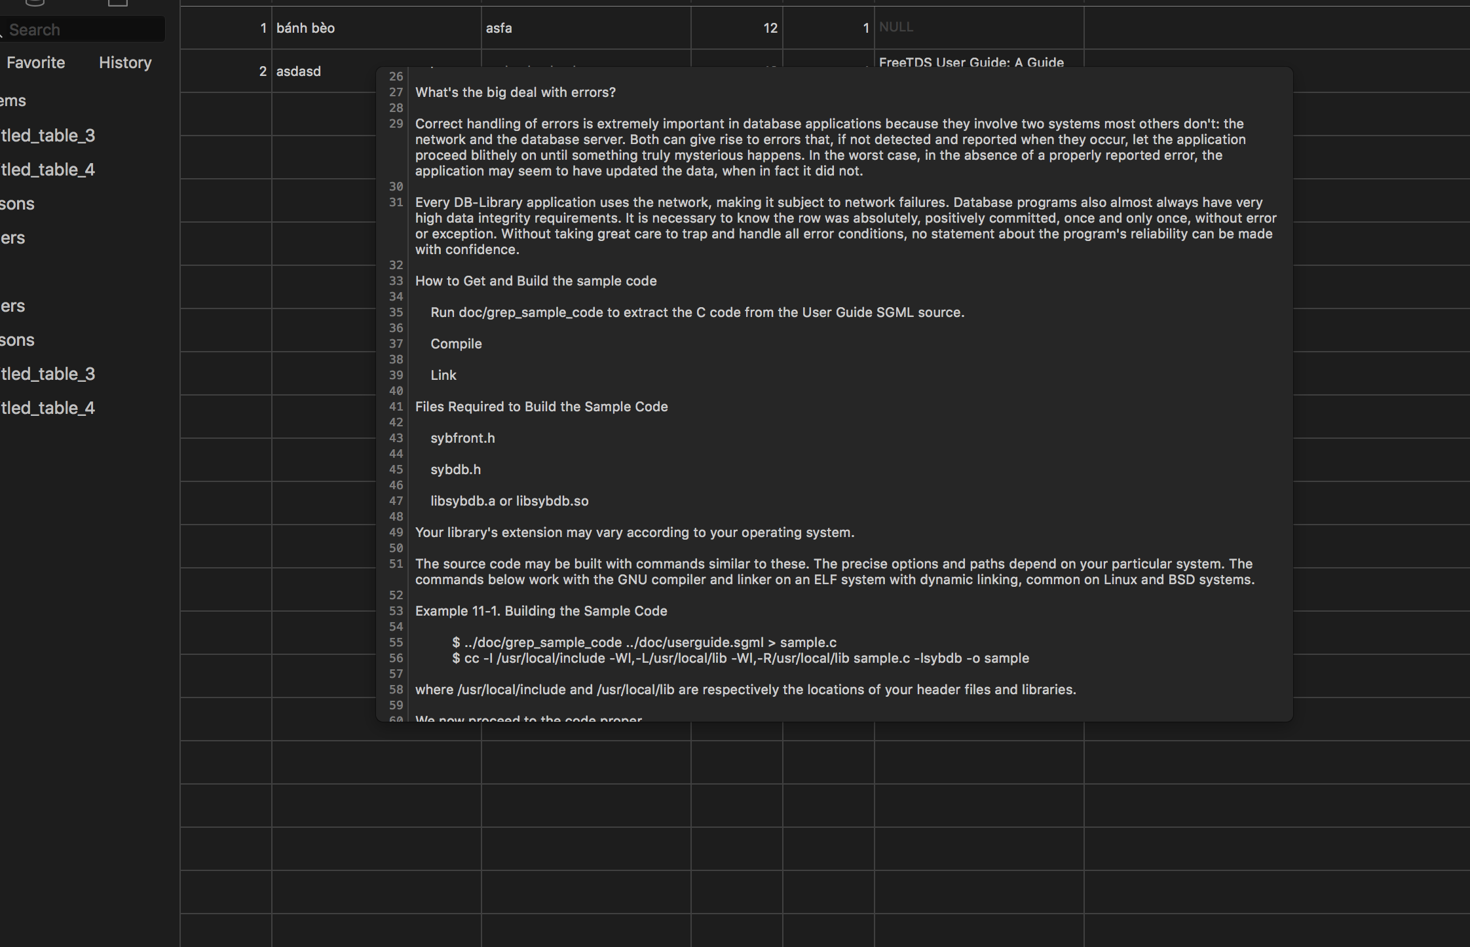1470x947 pixels.
Task: Click the database icon in the top toolbar
Action: (x=34, y=3)
